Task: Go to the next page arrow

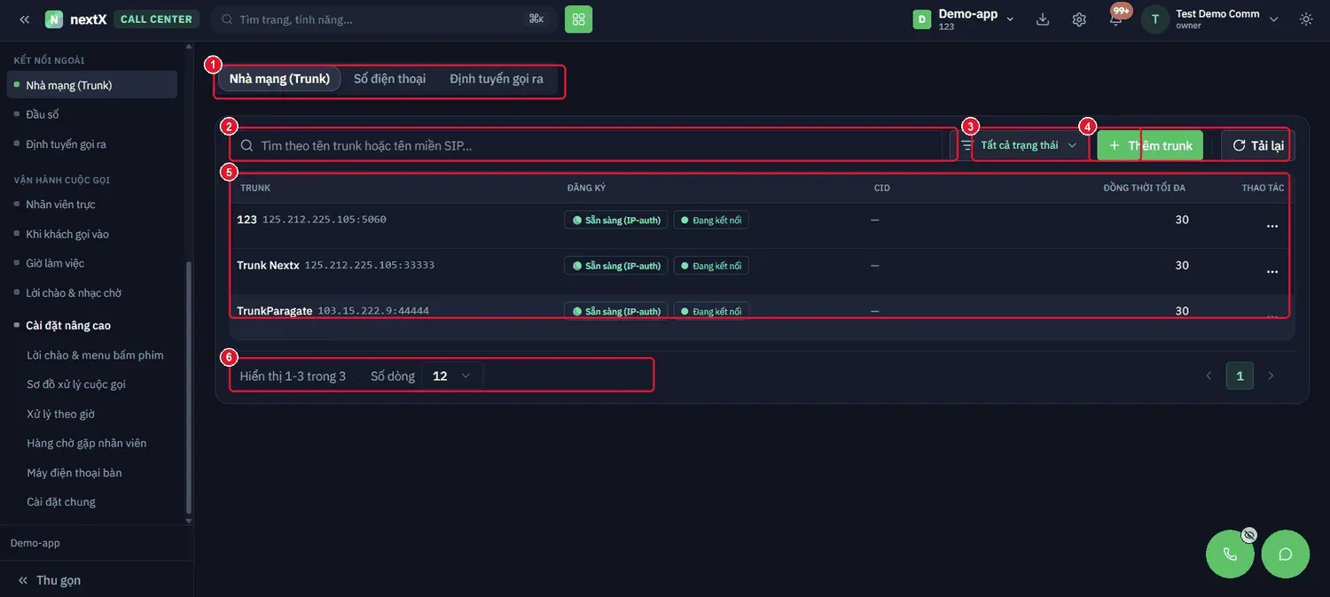Action: click(x=1271, y=376)
